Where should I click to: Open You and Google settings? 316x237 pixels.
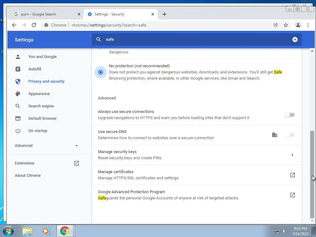(42, 57)
